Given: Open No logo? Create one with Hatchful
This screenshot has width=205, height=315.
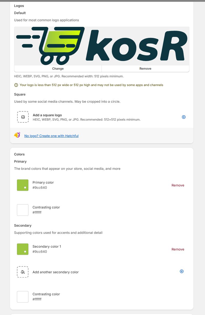Looking at the screenshot, I should point(52,136).
